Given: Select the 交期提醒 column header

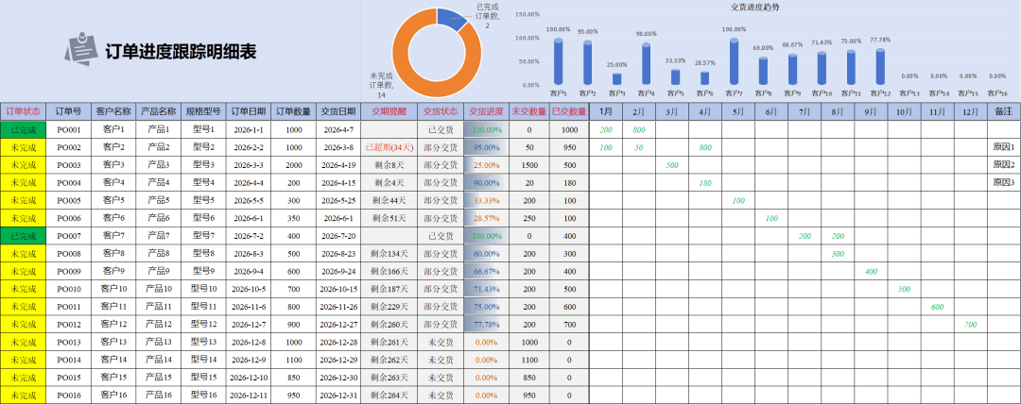Looking at the screenshot, I should [x=388, y=111].
